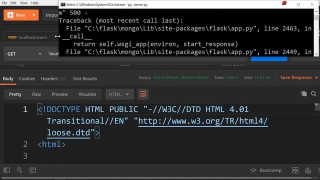The width and height of the screenshot is (320, 180).
Task: Switch to the response Cookies tab
Action: [27, 79]
